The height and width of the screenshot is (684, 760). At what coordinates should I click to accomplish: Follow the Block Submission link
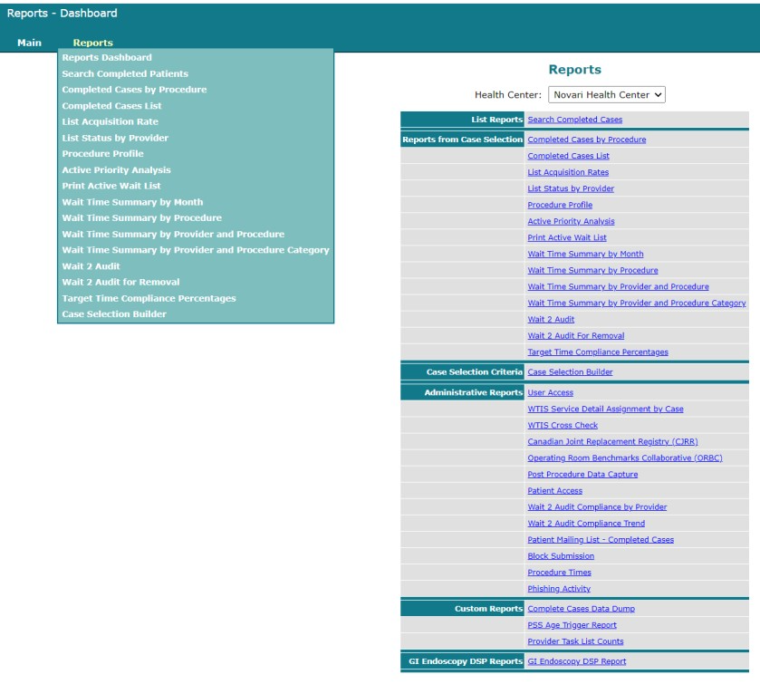click(561, 556)
